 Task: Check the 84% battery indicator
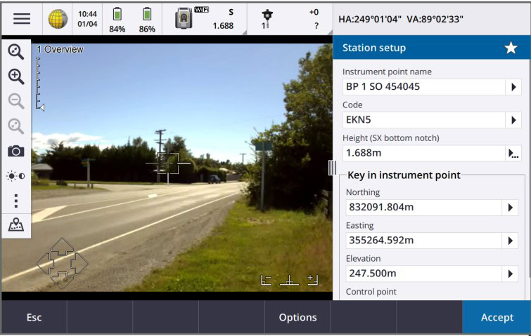click(x=117, y=20)
